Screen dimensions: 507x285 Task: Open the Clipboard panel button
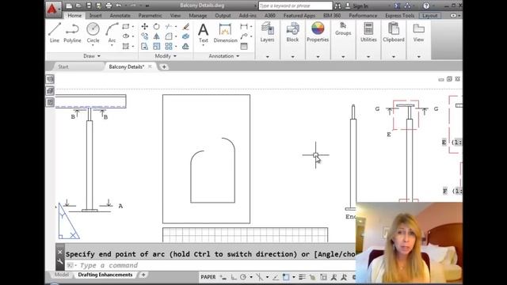click(x=394, y=32)
